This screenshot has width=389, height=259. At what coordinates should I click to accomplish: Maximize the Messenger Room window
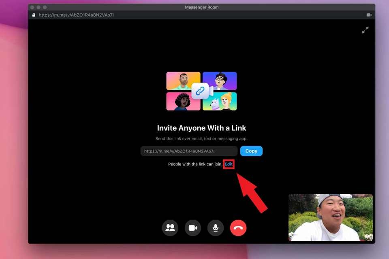45,7
